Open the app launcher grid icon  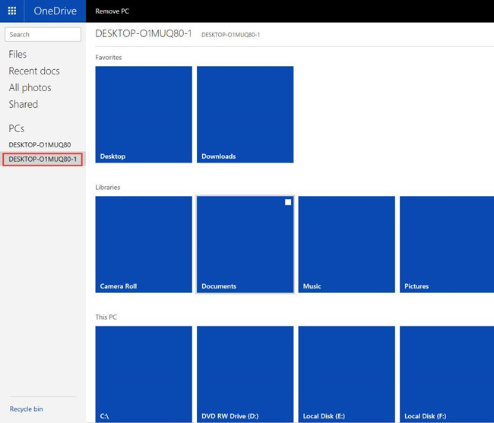pyautogui.click(x=12, y=11)
